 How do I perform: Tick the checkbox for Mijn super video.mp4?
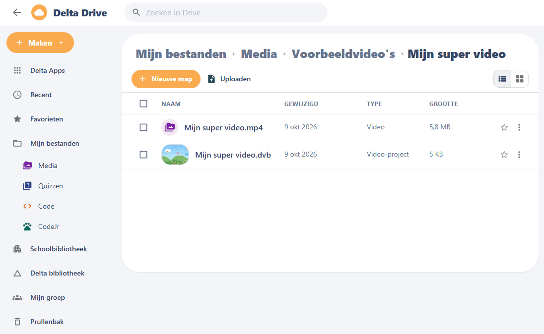tap(143, 127)
